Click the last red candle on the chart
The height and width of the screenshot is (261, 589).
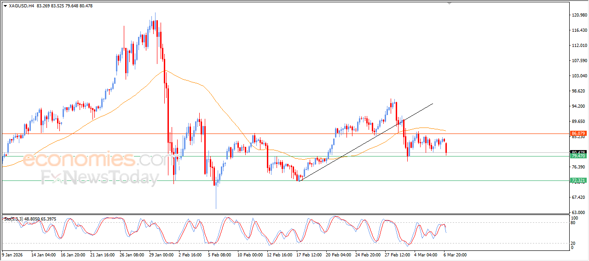446,148
